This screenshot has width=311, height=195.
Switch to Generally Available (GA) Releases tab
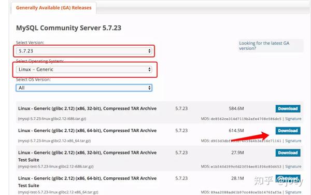(54, 8)
